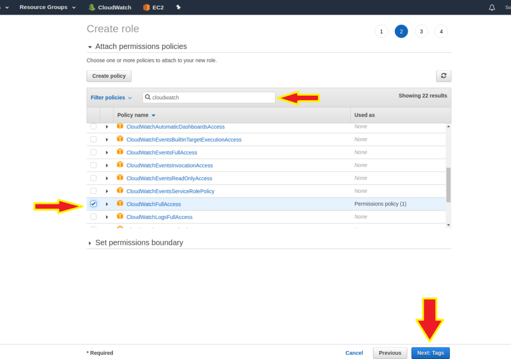Open the CloudWatchEventsServiceRolePolicy link
Viewport: 511px width, 359px height.
pos(170,191)
